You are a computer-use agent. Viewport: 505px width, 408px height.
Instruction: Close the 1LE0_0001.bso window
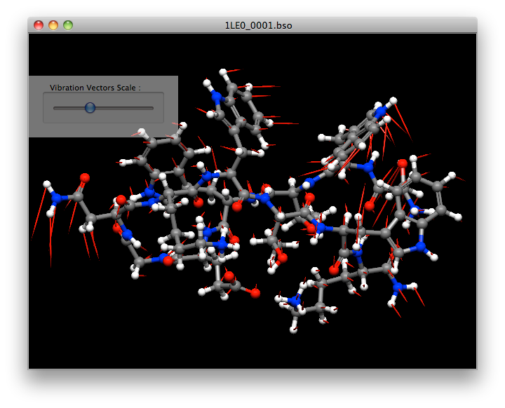(x=39, y=25)
